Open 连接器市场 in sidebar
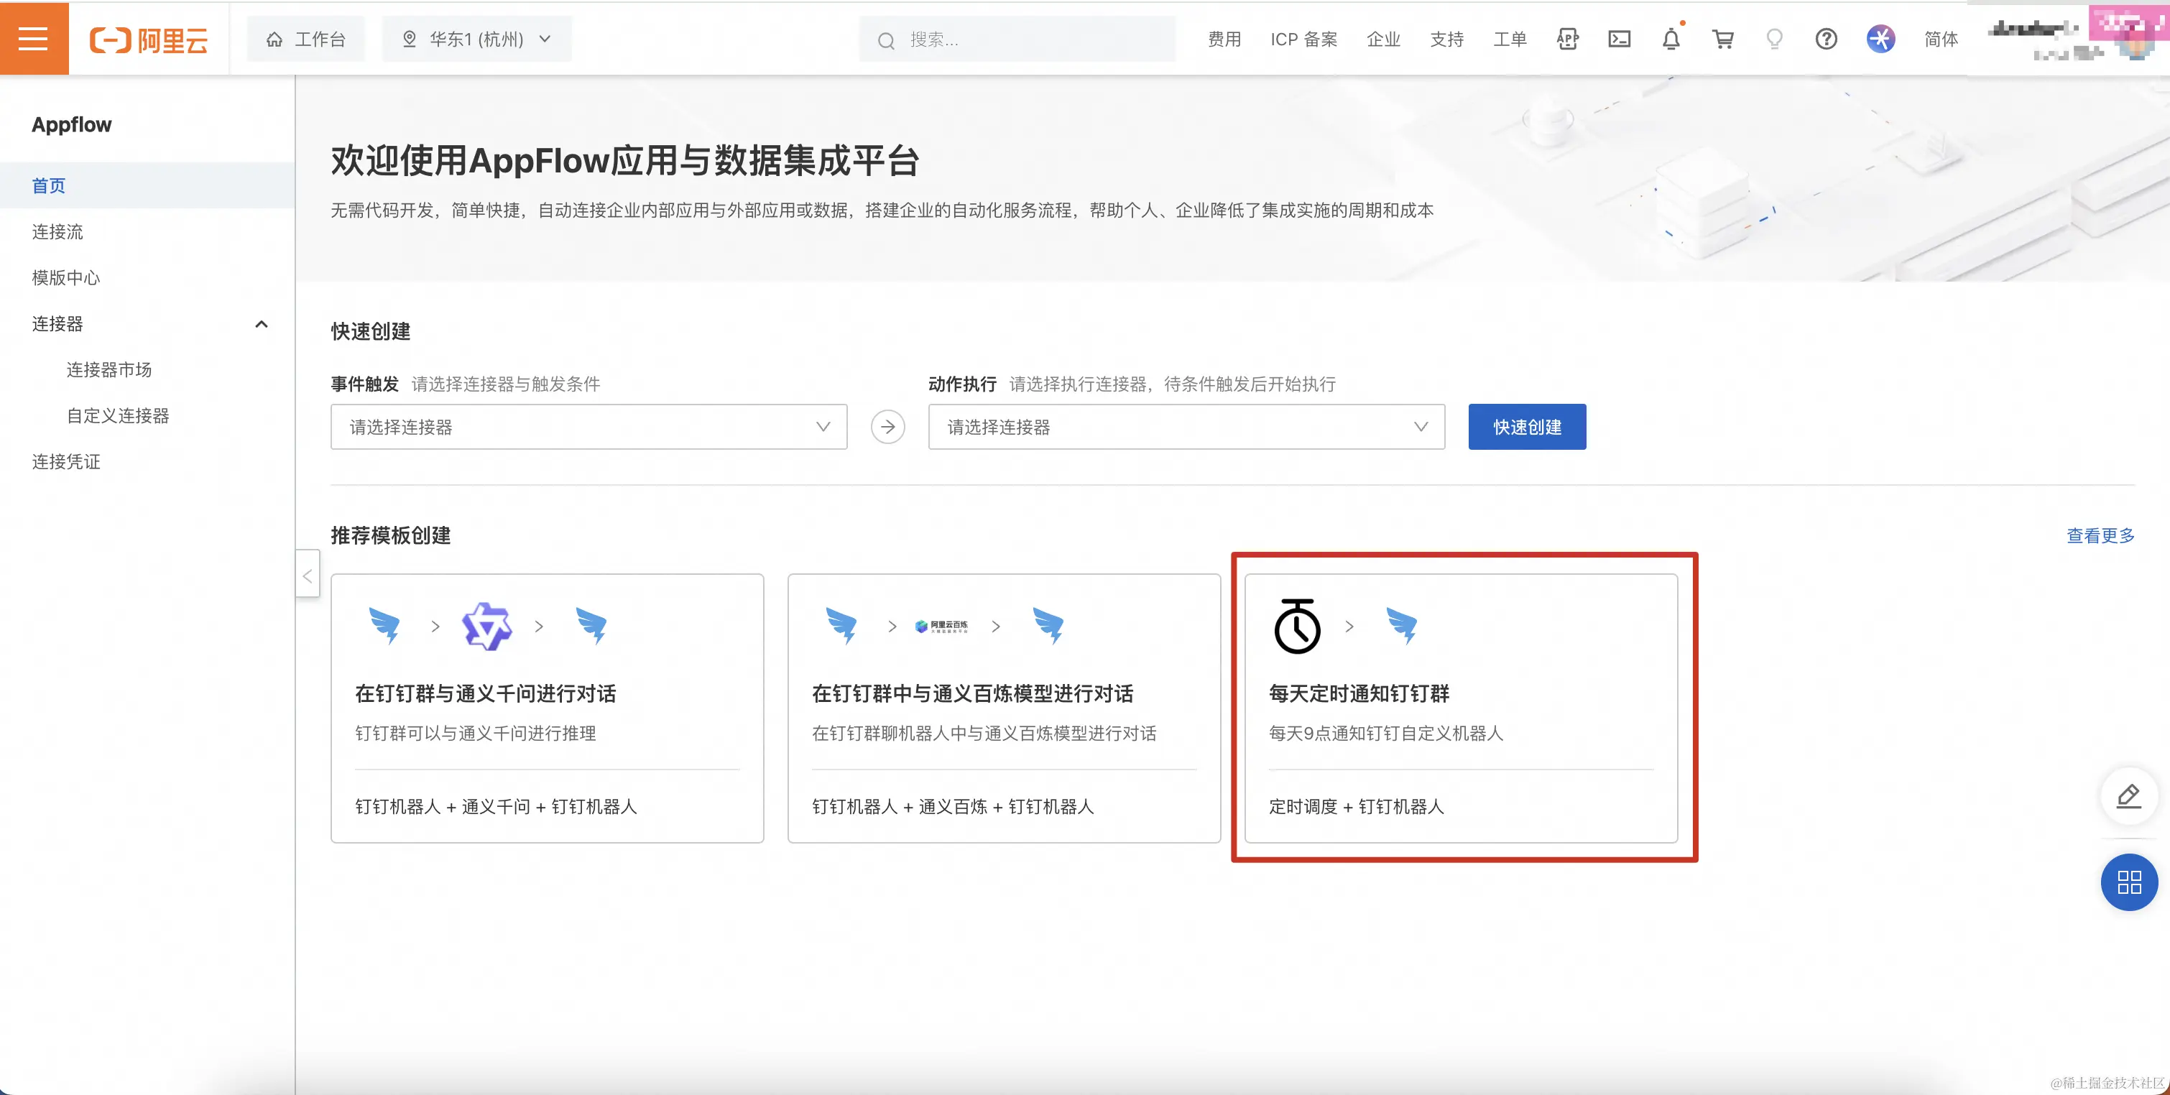Image resolution: width=2170 pixels, height=1095 pixels. pos(108,370)
